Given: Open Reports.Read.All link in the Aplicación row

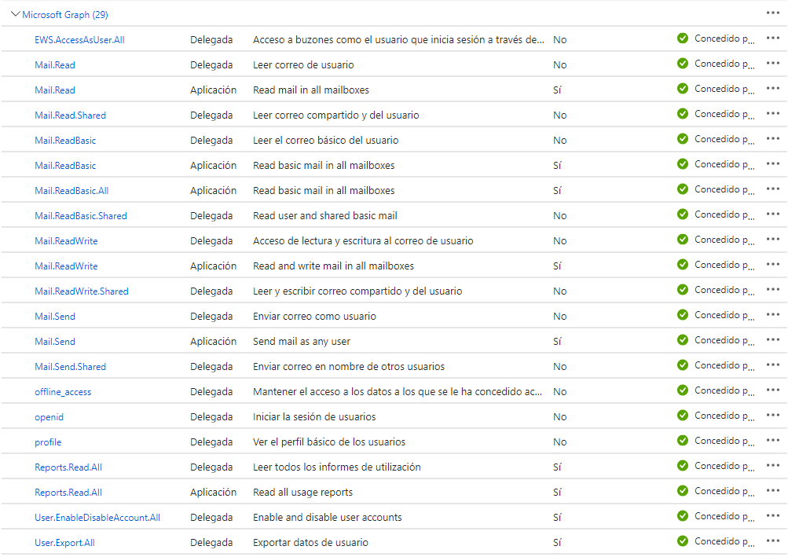Looking at the screenshot, I should [x=68, y=493].
